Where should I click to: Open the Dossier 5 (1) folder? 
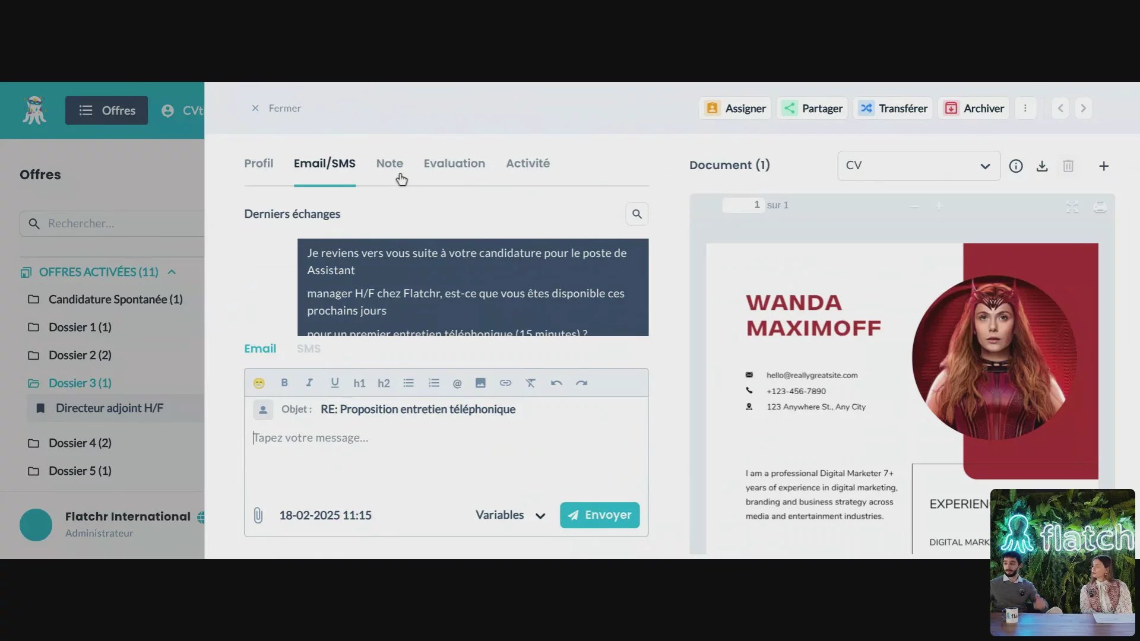pos(69,471)
